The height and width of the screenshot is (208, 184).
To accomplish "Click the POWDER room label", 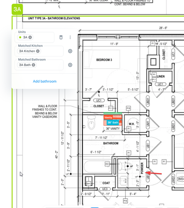I will pyautogui.click(x=142, y=168).
